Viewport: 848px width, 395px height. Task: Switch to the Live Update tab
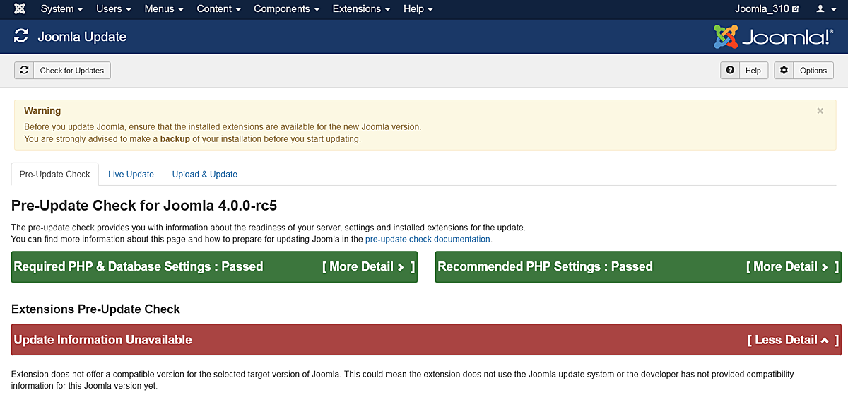[x=131, y=175]
